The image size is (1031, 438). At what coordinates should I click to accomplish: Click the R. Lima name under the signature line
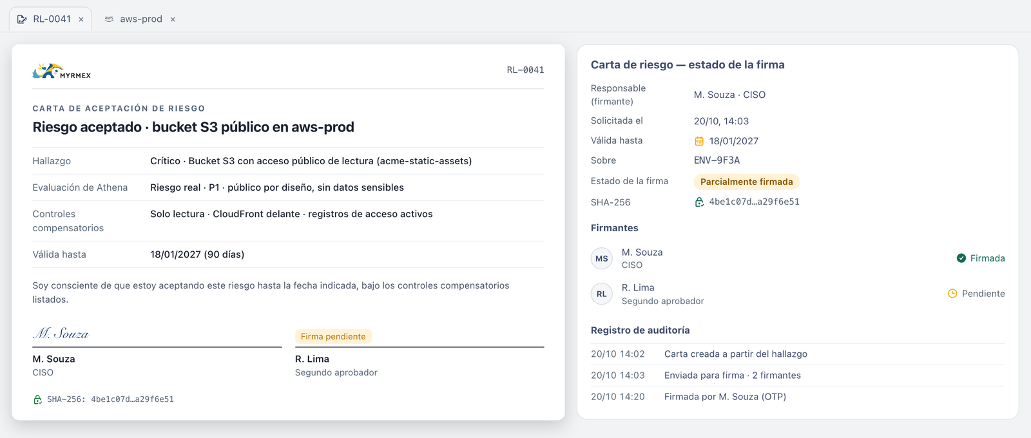312,359
